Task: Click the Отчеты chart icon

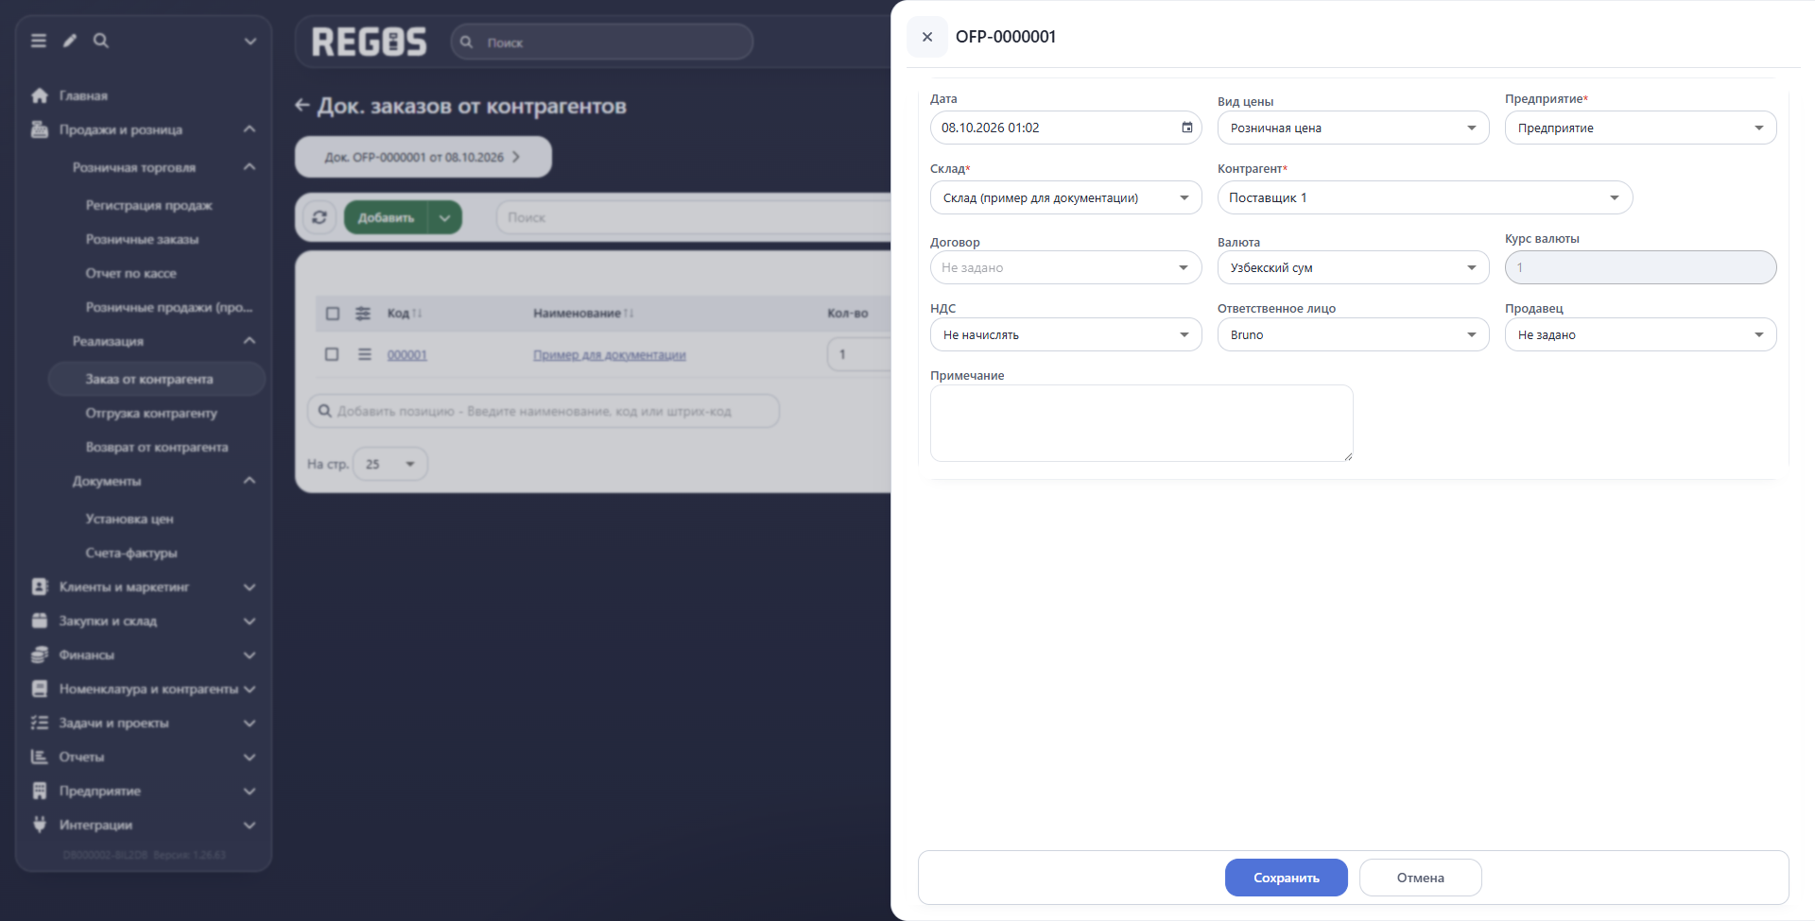Action: pyautogui.click(x=40, y=757)
